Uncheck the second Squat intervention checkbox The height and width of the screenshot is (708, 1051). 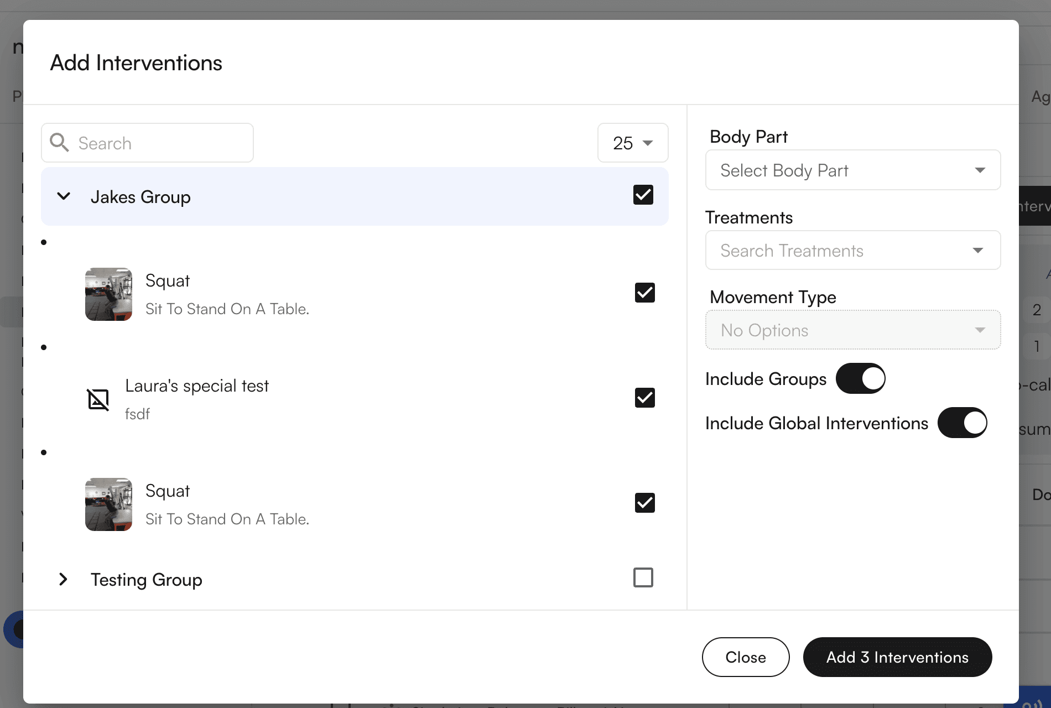click(644, 503)
